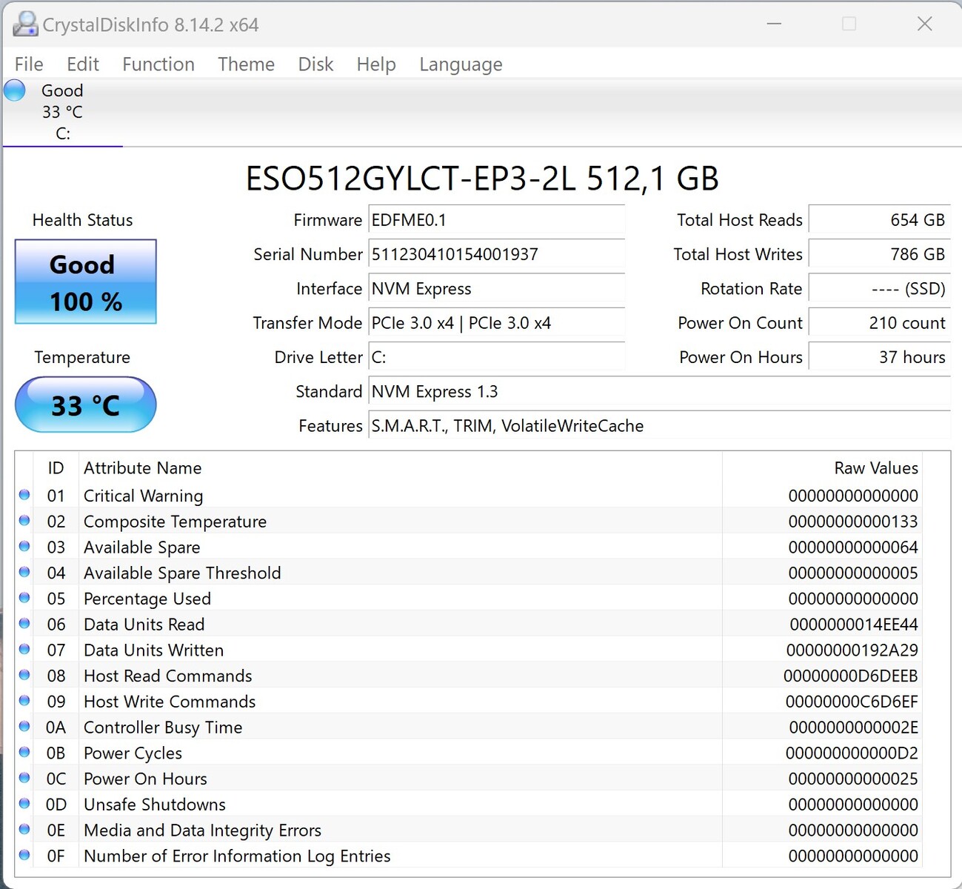Open the Help menu
This screenshot has height=889, width=962.
point(376,64)
